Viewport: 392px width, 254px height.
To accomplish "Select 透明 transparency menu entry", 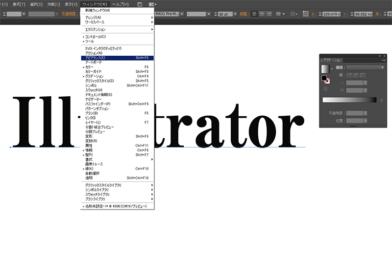I will pos(117,178).
